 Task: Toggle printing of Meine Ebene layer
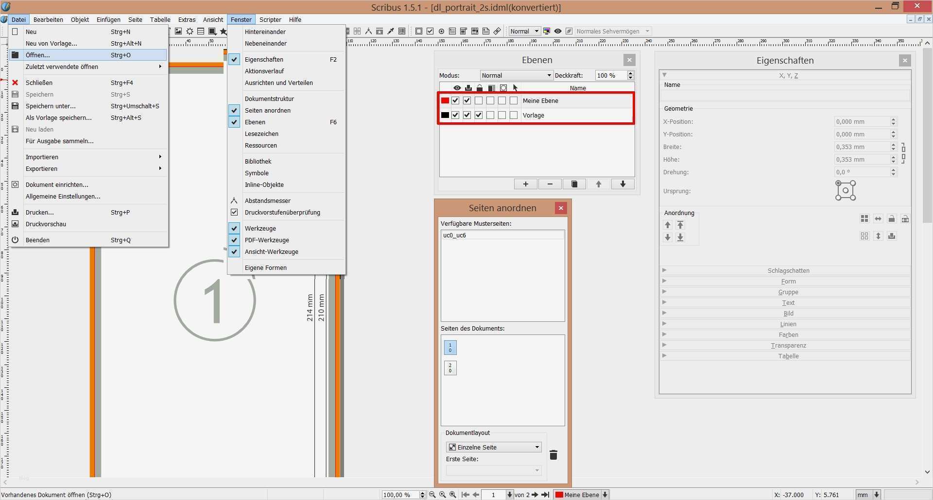coord(467,100)
